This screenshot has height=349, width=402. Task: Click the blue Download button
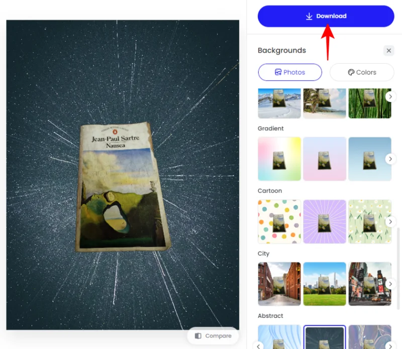326,16
